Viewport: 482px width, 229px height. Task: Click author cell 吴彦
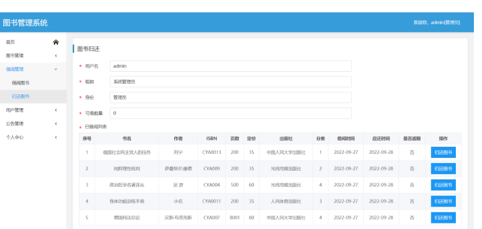[178, 185]
